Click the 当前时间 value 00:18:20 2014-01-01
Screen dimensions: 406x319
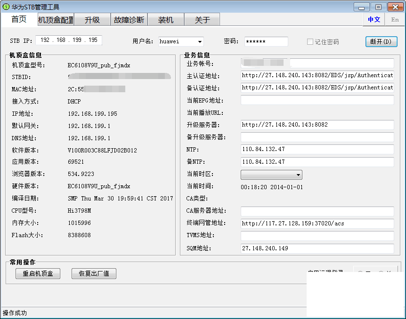click(x=272, y=187)
